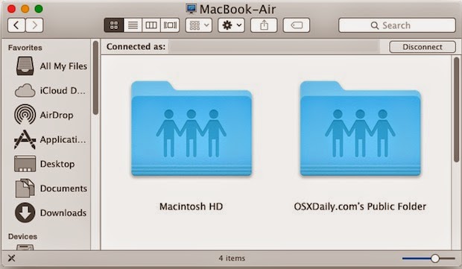Switch to column view
This screenshot has height=269, width=462.
pyautogui.click(x=151, y=25)
